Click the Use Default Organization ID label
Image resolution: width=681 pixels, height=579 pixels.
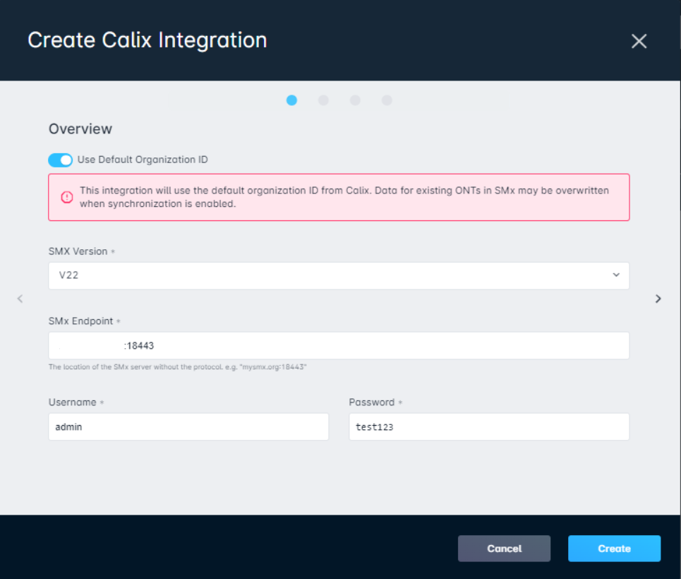143,160
